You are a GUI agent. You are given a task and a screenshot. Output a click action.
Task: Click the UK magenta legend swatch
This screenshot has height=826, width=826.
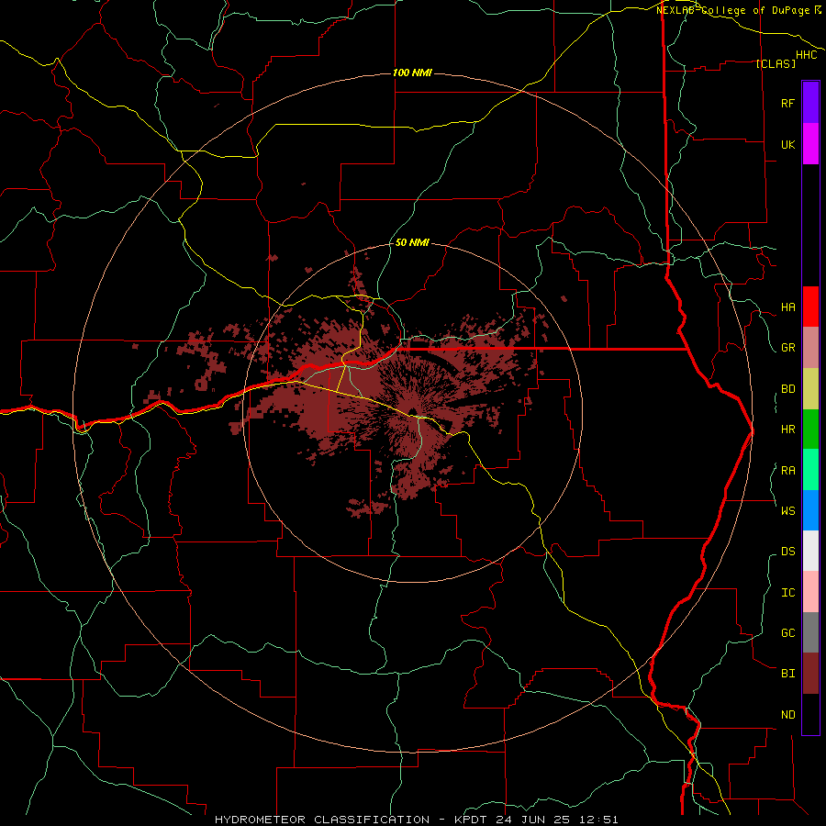click(810, 144)
